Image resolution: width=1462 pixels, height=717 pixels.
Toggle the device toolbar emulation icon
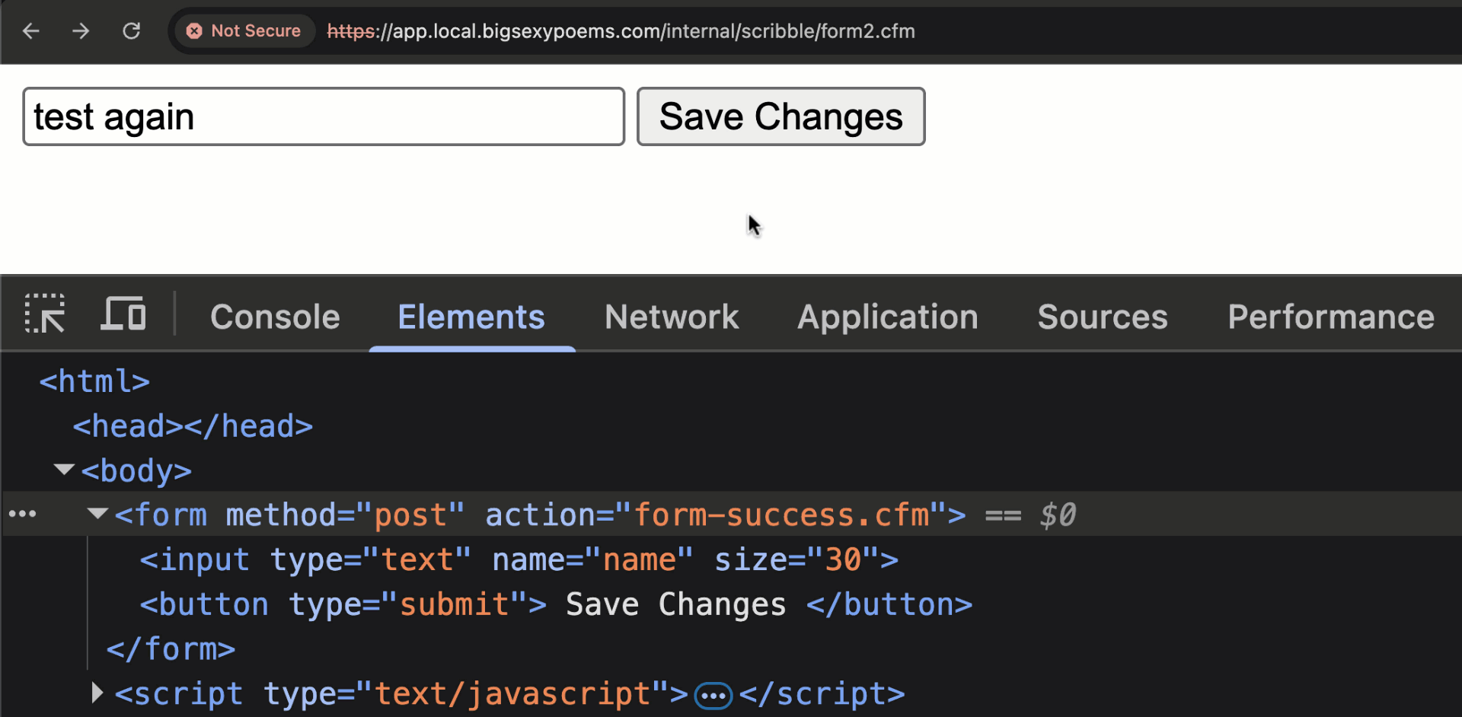tap(123, 314)
